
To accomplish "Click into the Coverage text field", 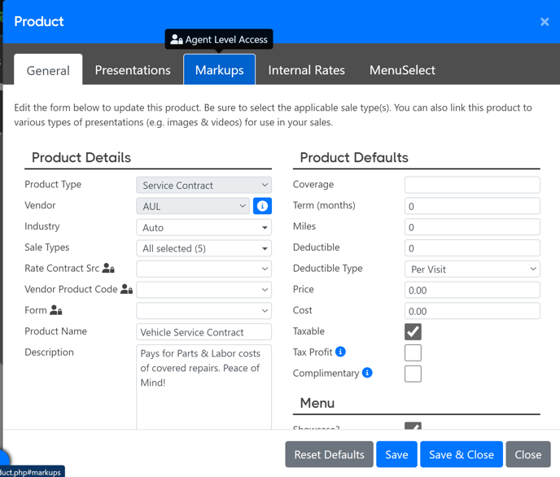I will (472, 186).
